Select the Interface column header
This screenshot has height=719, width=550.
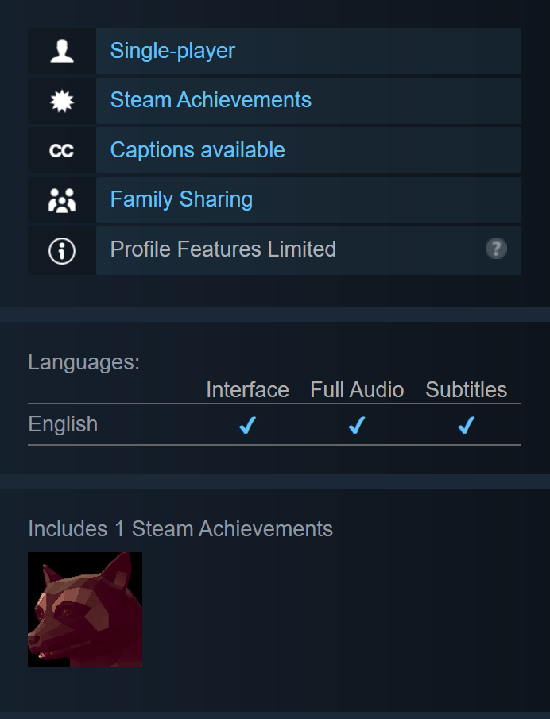click(x=247, y=390)
